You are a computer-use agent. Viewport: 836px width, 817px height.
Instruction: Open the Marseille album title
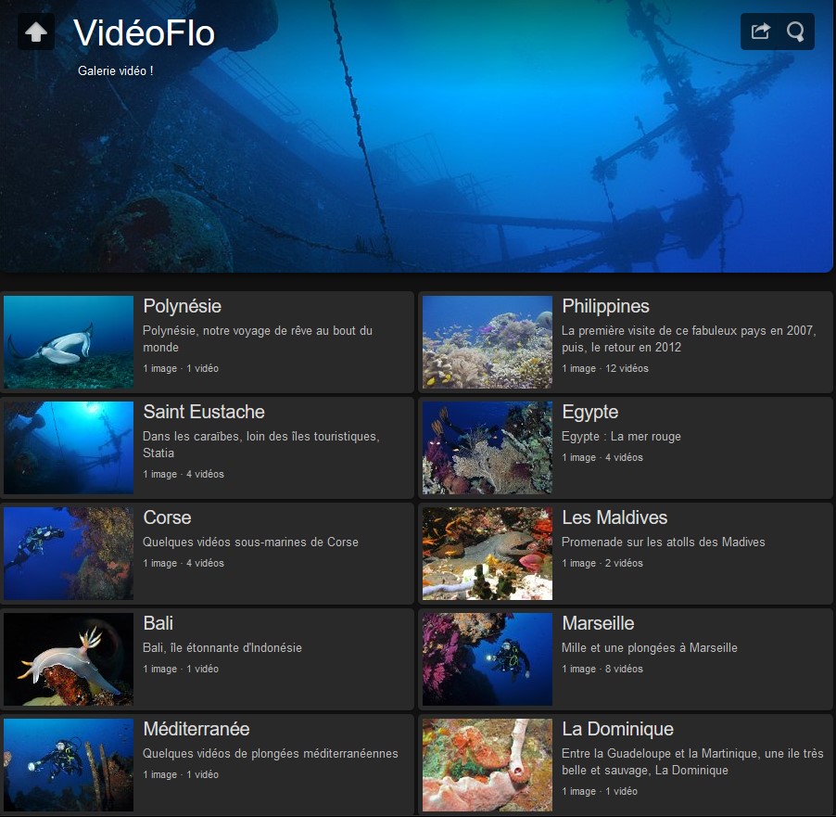[x=598, y=623]
